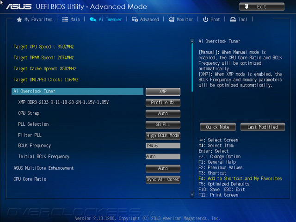Open the Tool tab

pos(242,19)
